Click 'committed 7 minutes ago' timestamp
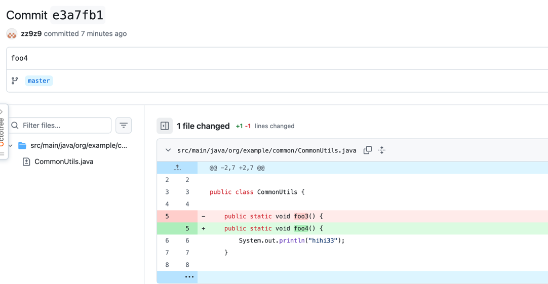 click(85, 33)
